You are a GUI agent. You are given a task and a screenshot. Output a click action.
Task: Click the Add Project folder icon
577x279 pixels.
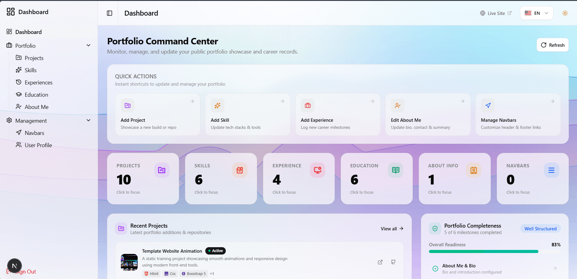click(128, 106)
